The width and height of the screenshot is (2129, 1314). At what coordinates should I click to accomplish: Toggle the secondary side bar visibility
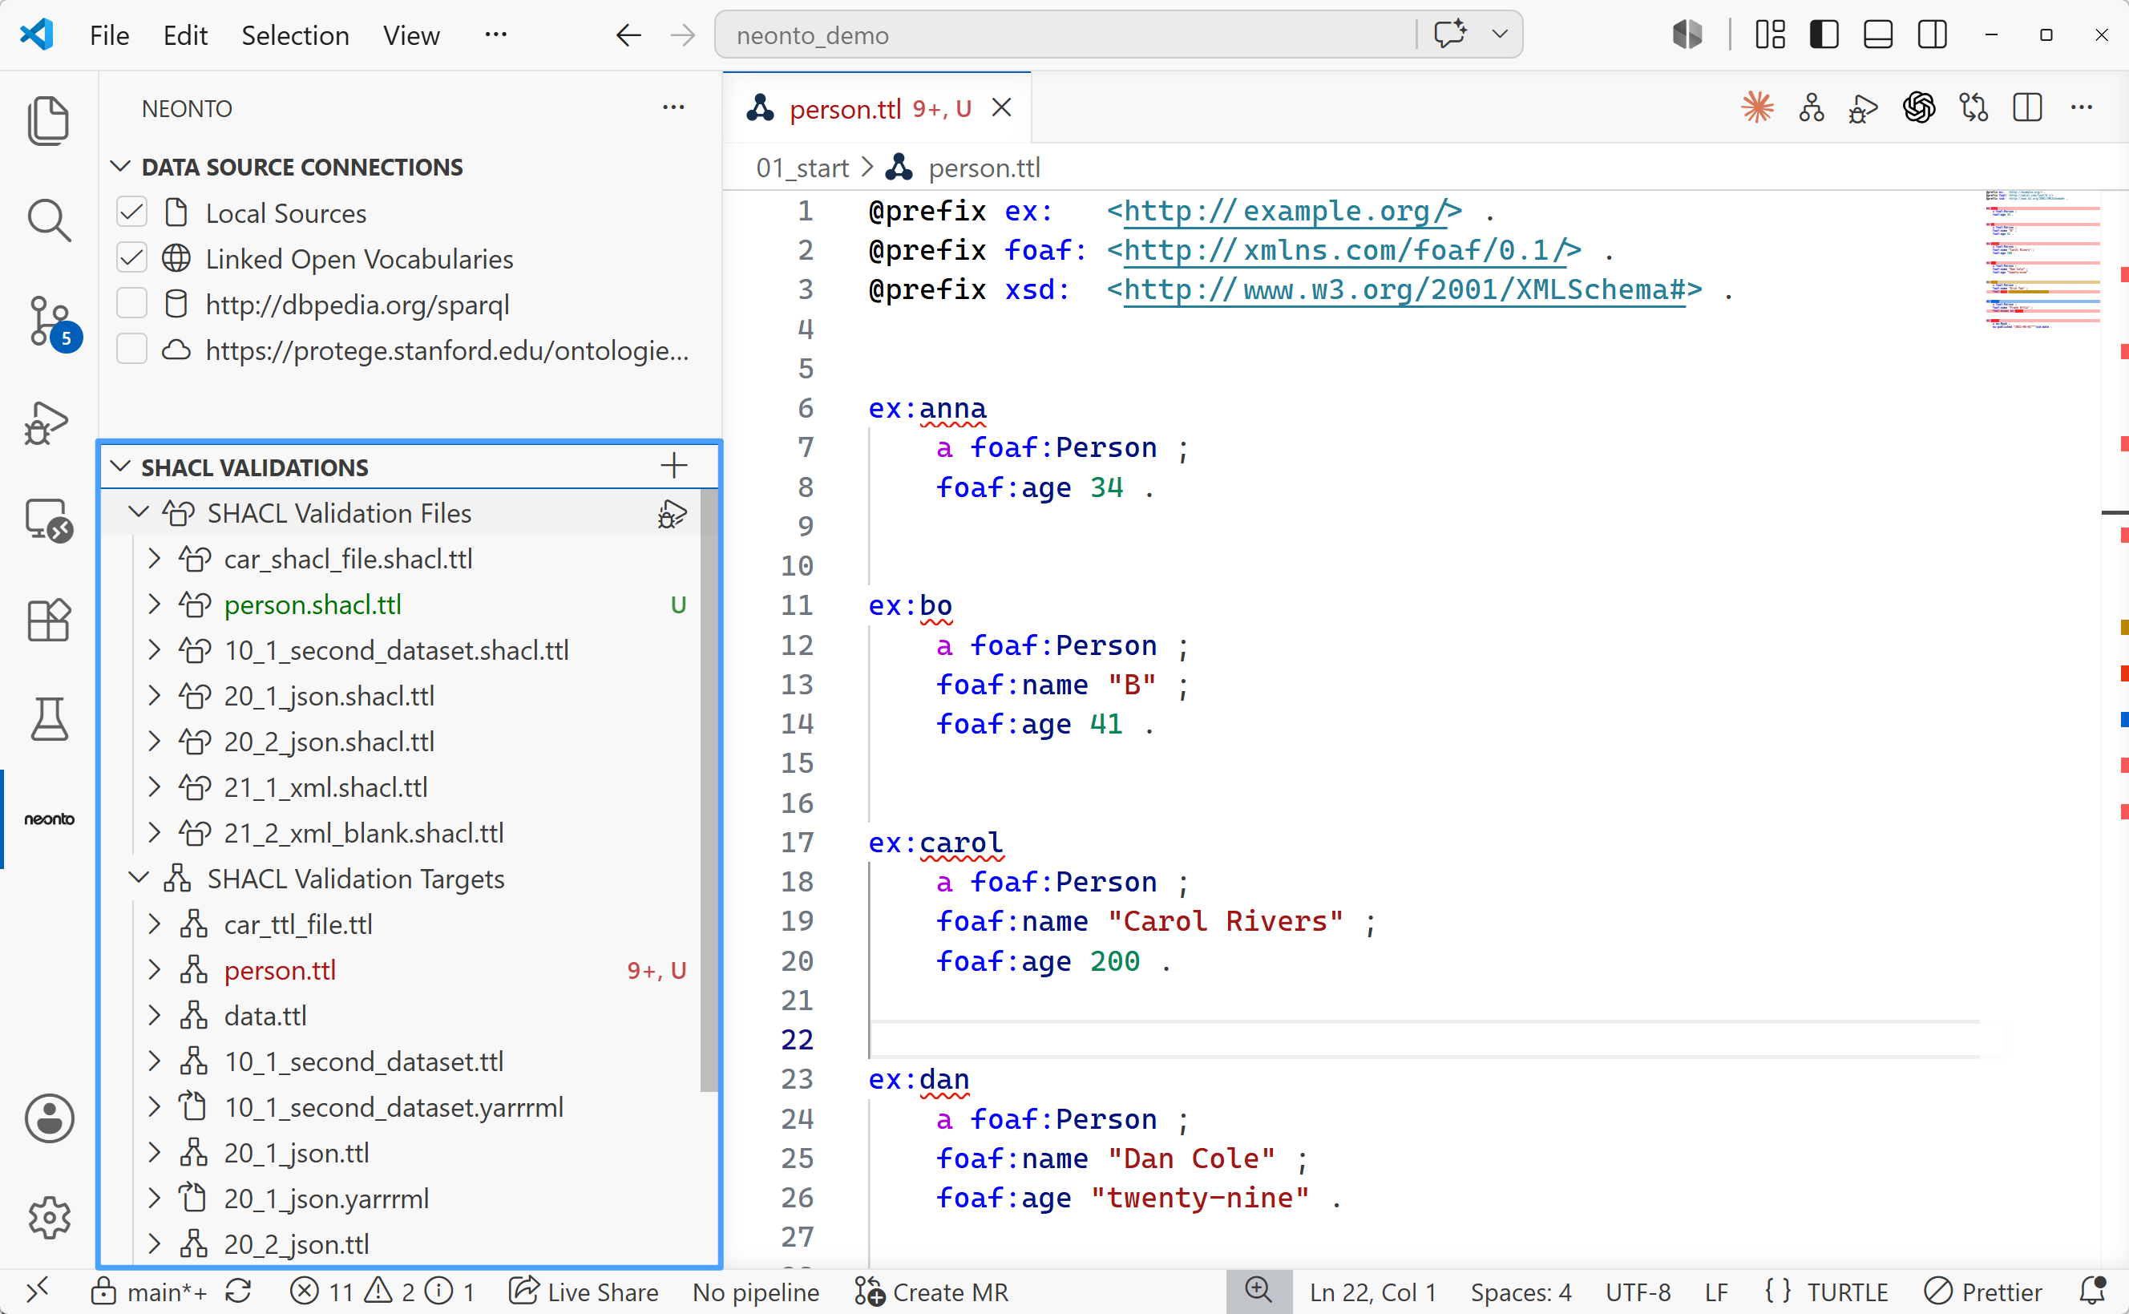coord(1932,34)
